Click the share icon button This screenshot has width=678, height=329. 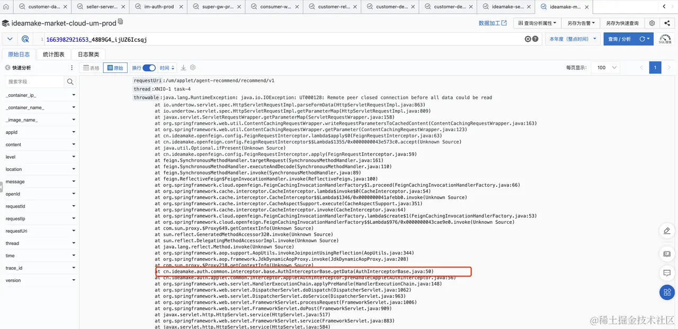[x=666, y=23]
